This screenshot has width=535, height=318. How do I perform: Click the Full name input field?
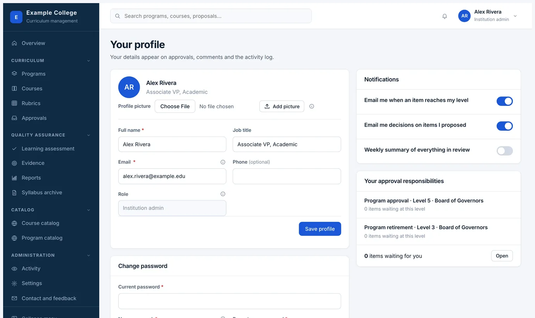click(172, 144)
